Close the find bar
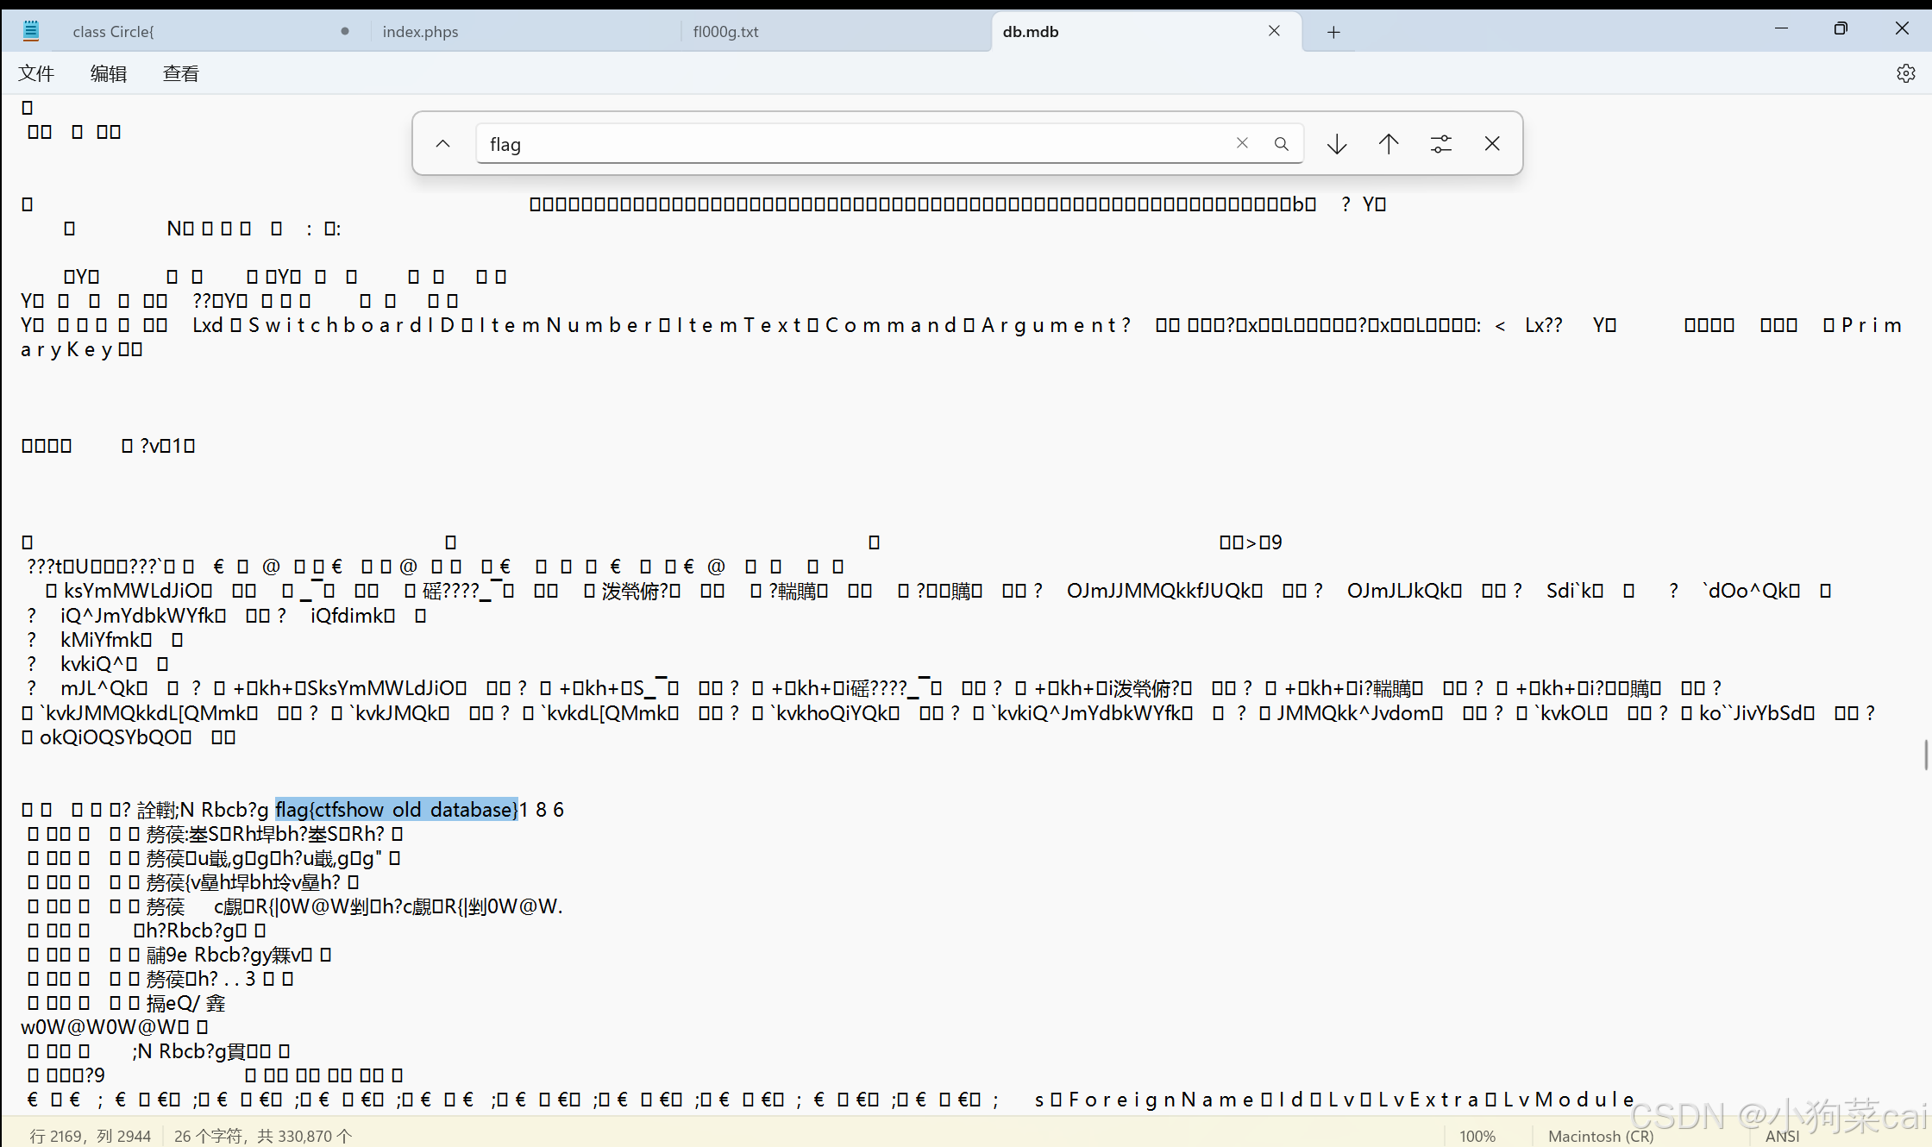1932x1147 pixels. (1492, 144)
